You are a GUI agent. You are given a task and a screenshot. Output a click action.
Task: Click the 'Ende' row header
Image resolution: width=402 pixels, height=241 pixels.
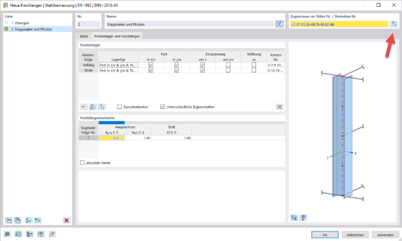tap(88, 70)
